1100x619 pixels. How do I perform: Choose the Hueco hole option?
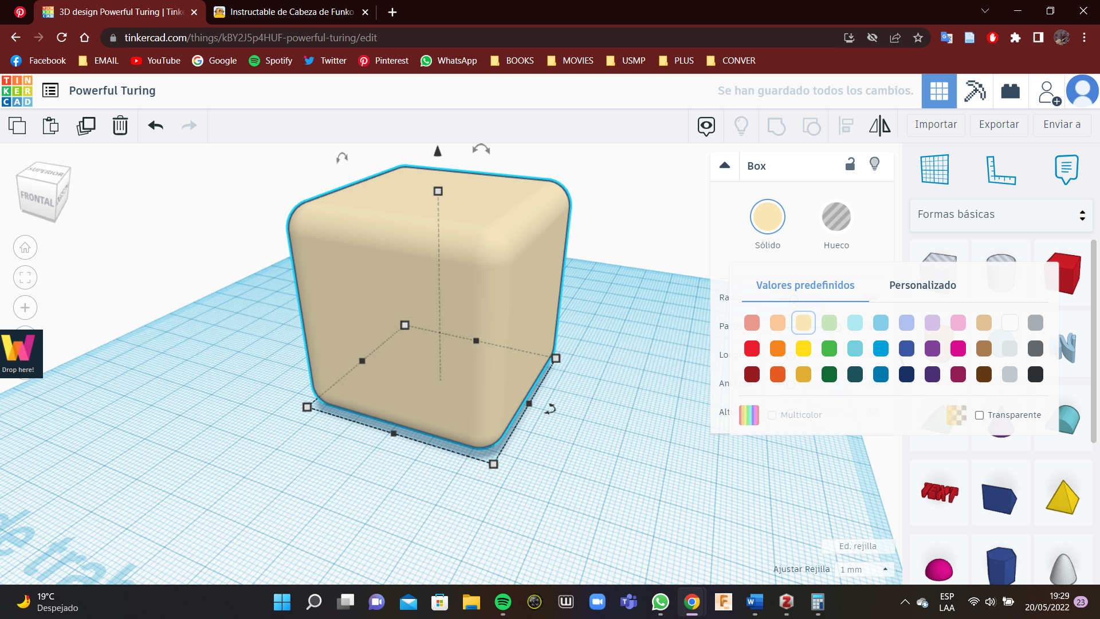pyautogui.click(x=836, y=218)
